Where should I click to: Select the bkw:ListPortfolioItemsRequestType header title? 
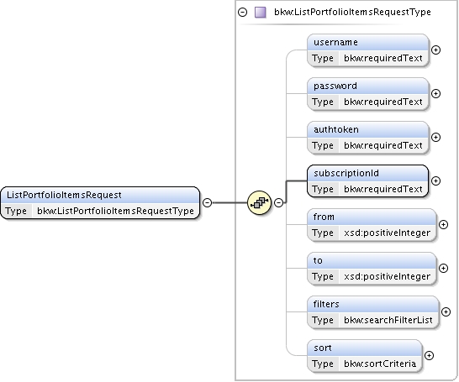[352, 13]
